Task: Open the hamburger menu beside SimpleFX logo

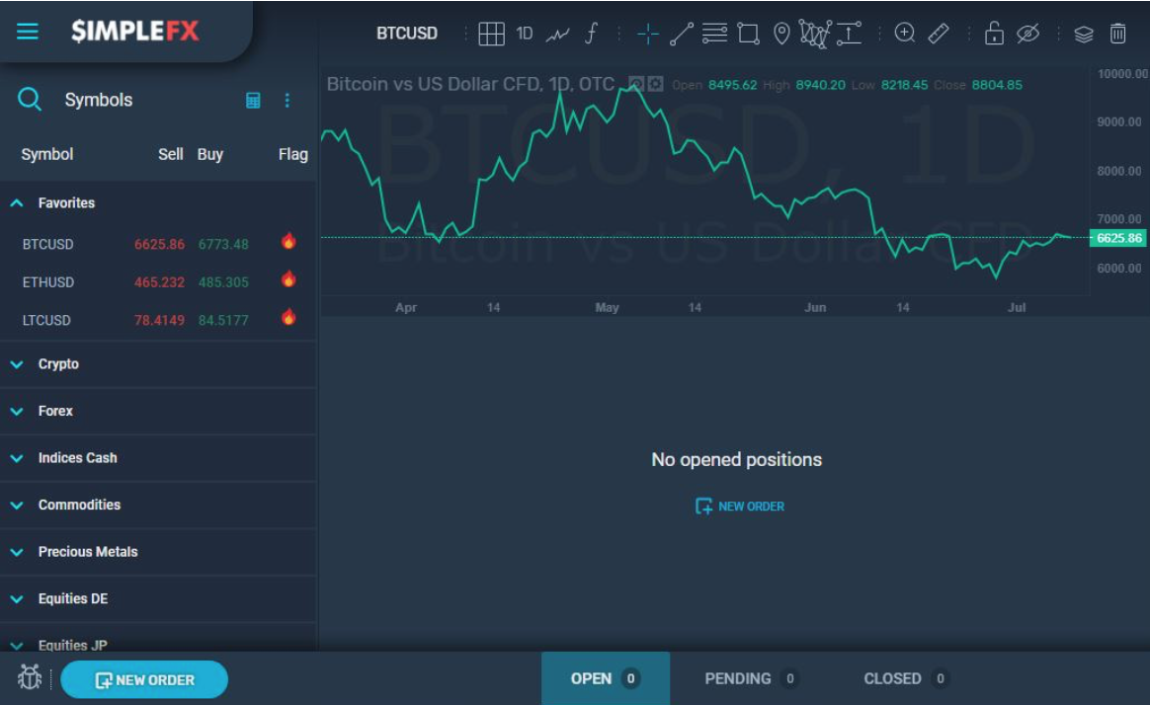Action: point(27,30)
